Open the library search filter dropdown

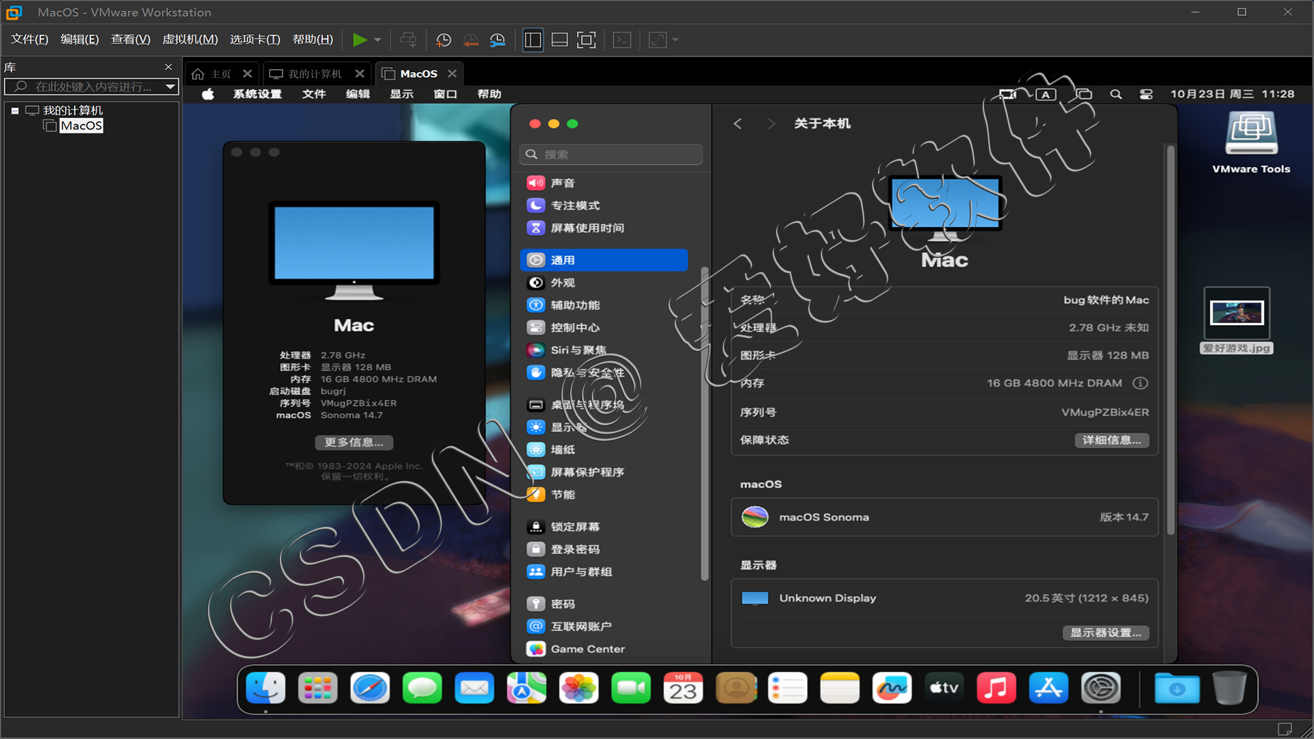click(170, 87)
